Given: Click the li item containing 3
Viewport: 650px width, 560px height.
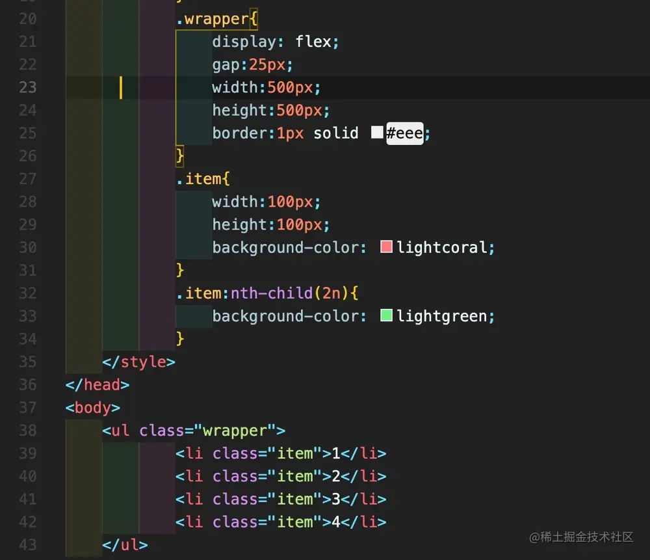Looking at the screenshot, I should (x=281, y=499).
